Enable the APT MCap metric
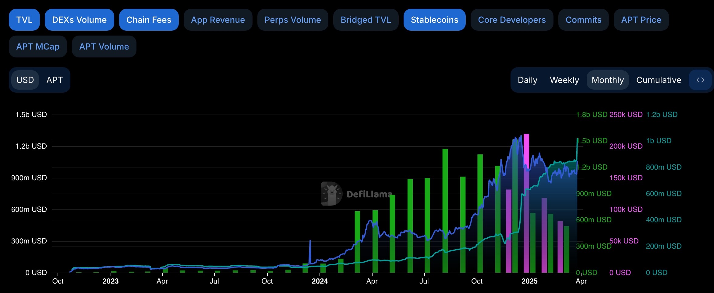Image resolution: width=714 pixels, height=293 pixels. (38, 46)
